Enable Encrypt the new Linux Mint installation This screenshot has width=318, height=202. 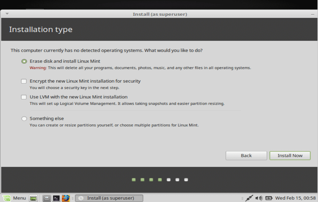point(24,81)
